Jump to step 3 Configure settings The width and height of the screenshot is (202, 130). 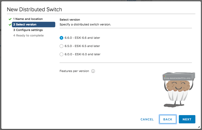pyautogui.click(x=28, y=30)
